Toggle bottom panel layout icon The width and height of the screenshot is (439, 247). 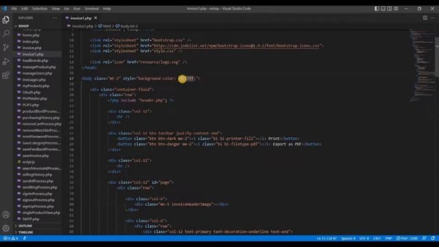pyautogui.click(x=383, y=9)
